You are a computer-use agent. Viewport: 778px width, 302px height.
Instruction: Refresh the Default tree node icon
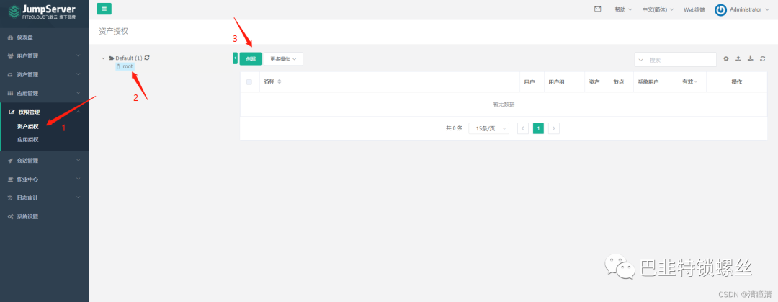[147, 58]
